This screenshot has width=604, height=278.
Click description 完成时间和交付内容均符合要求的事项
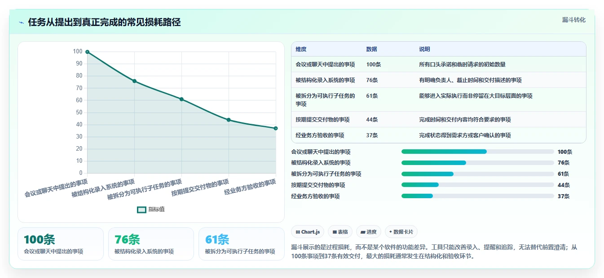465,120
